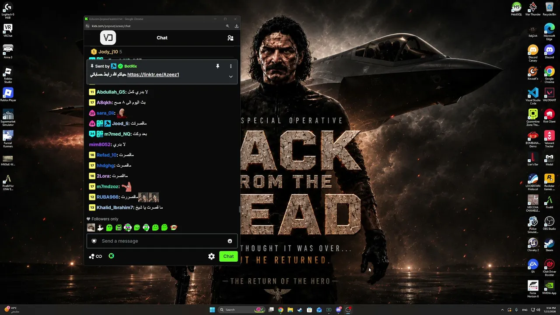Click username A8qkh in chat

tap(104, 102)
